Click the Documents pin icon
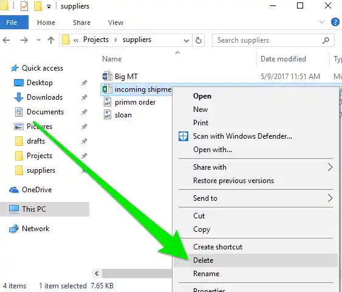The height and width of the screenshot is (292, 342). (x=84, y=112)
